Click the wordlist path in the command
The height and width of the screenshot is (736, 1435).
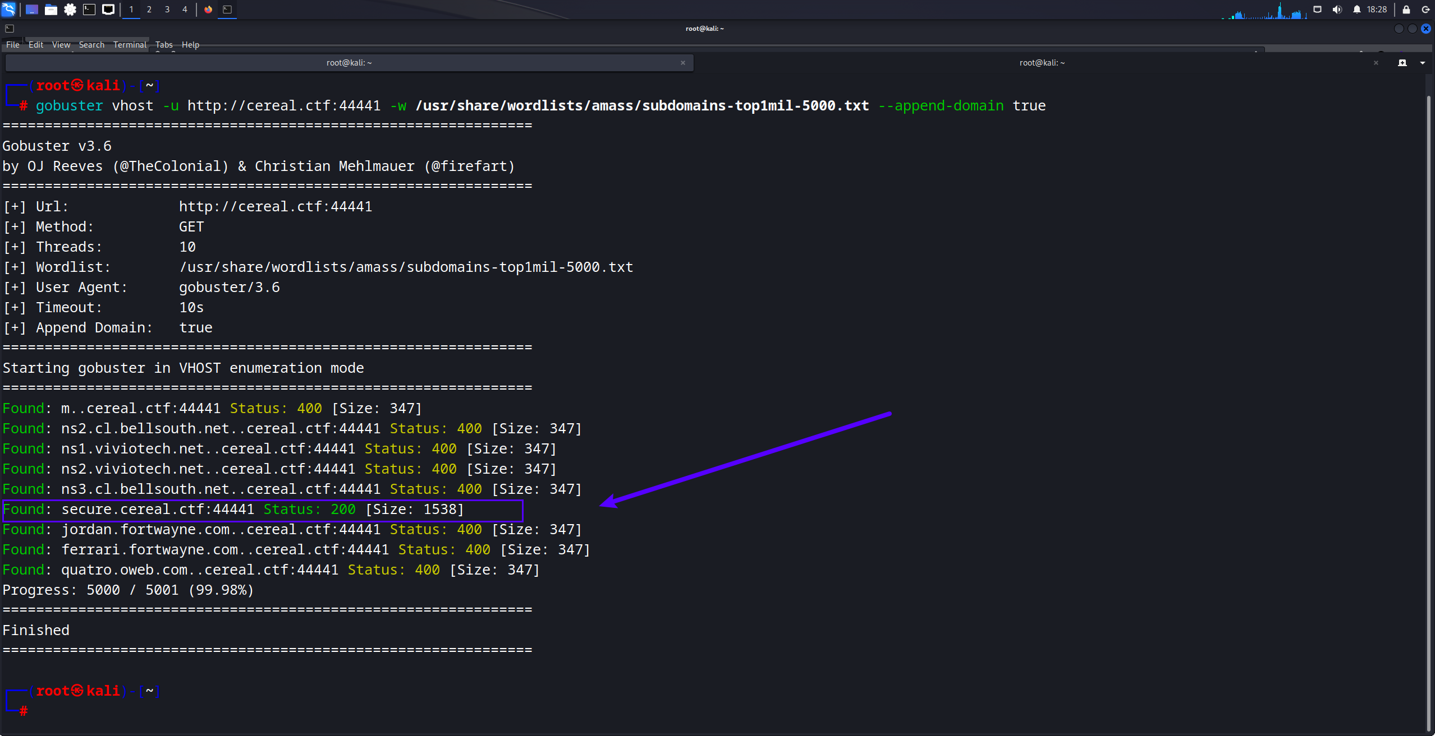click(642, 106)
